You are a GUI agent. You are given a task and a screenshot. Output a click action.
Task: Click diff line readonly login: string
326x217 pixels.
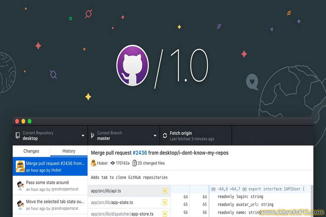point(240,197)
